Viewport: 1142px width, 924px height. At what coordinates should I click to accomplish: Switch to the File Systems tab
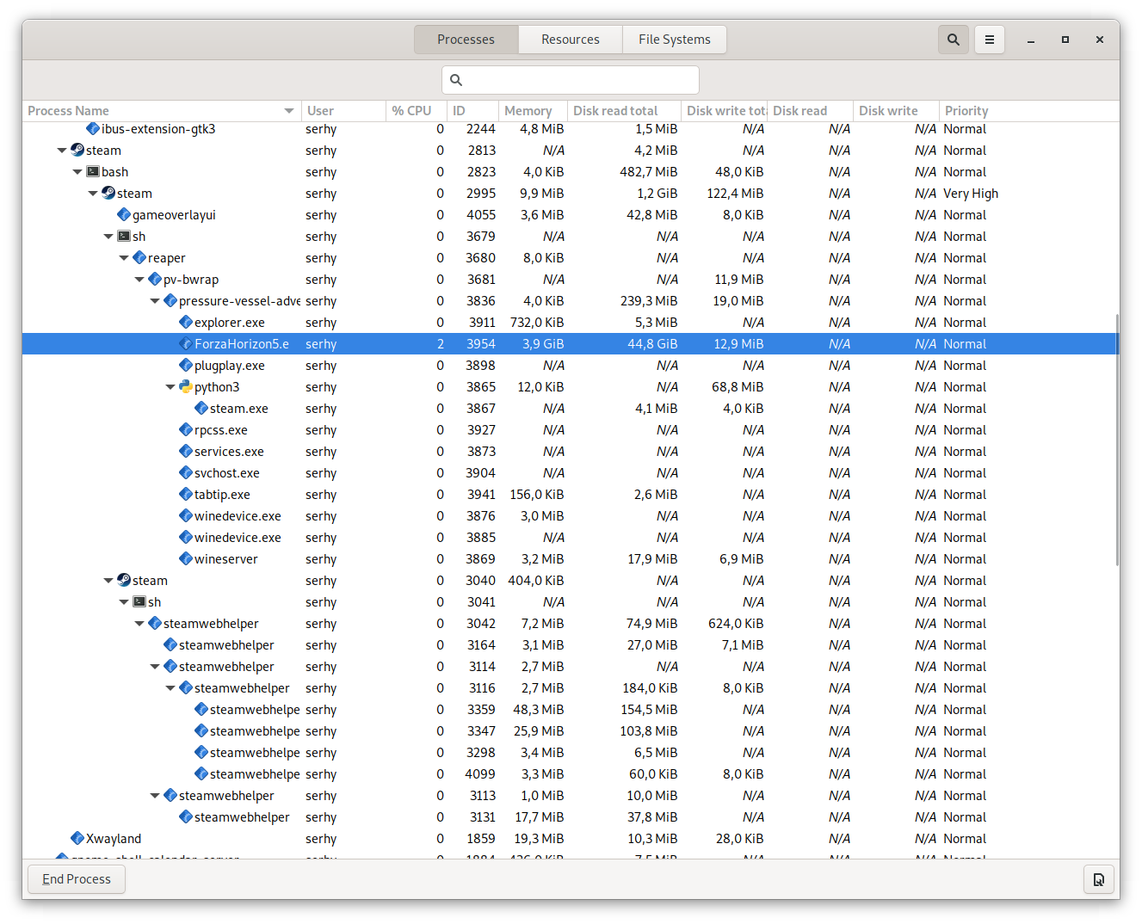[675, 40]
